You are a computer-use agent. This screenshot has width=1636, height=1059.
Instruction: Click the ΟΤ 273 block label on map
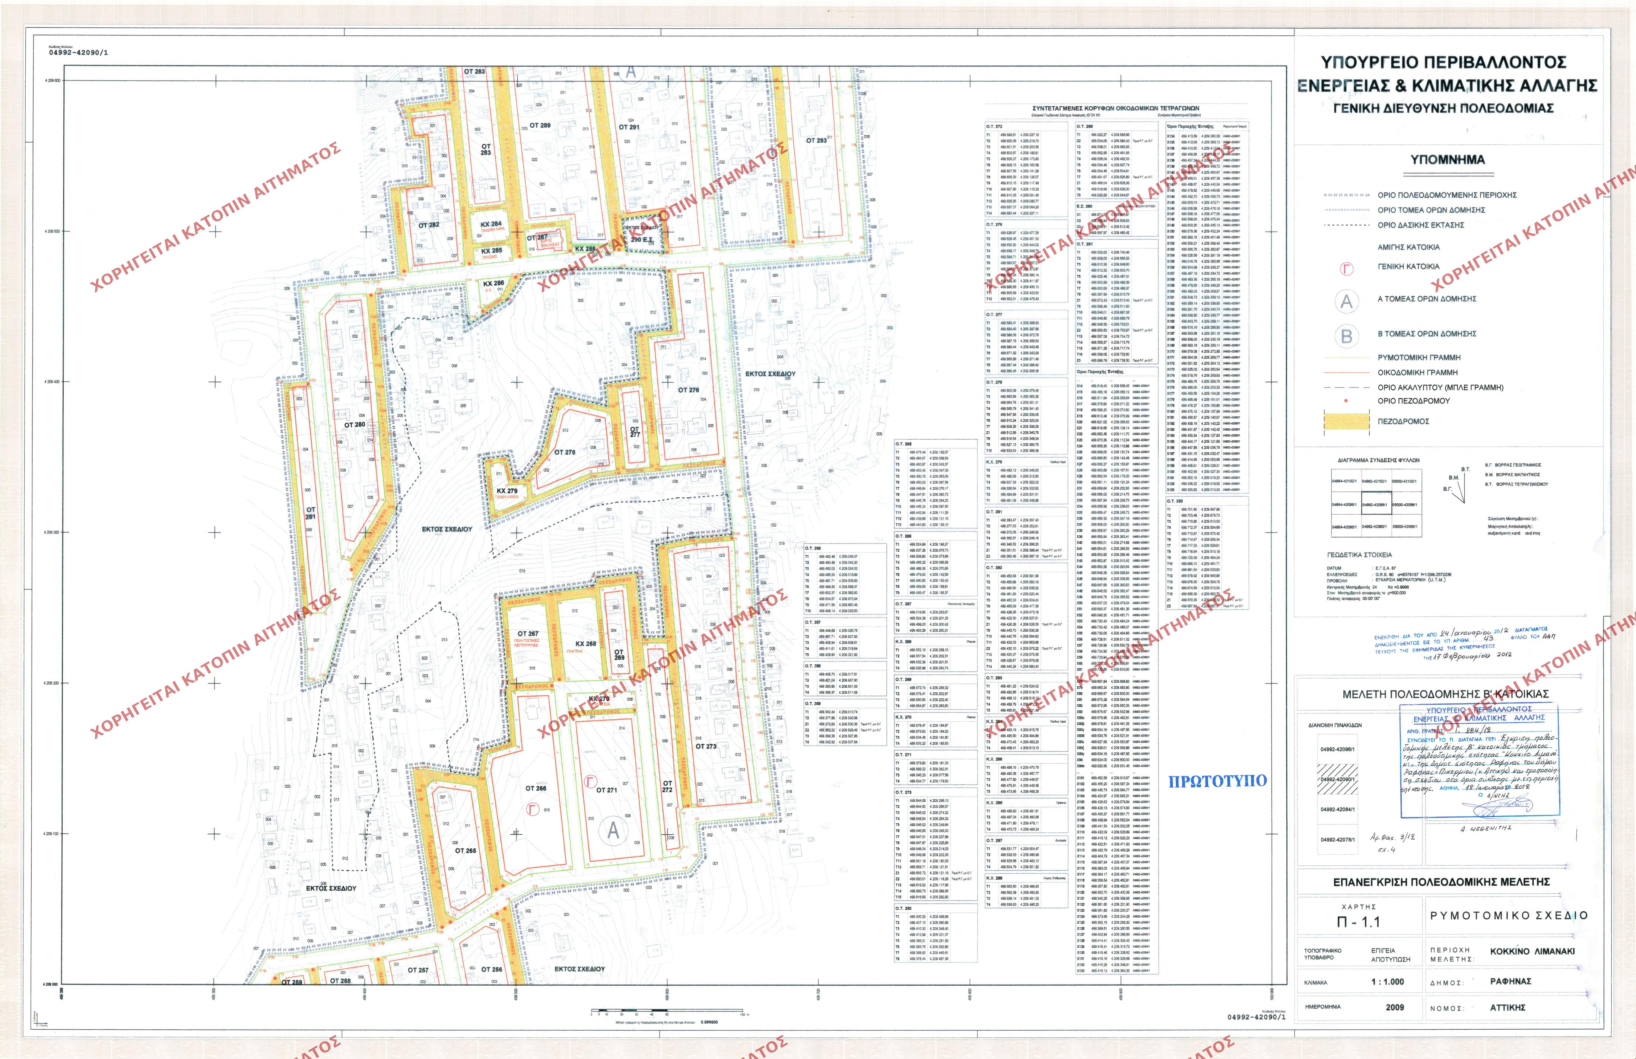[x=705, y=746]
